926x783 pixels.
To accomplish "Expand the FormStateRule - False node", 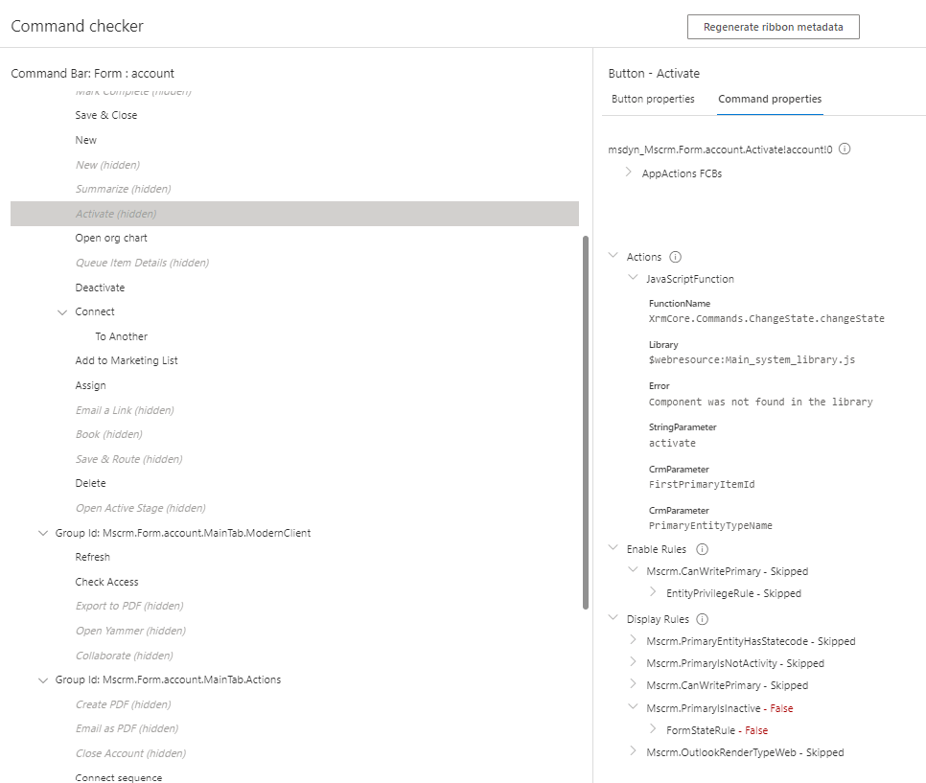I will click(653, 729).
